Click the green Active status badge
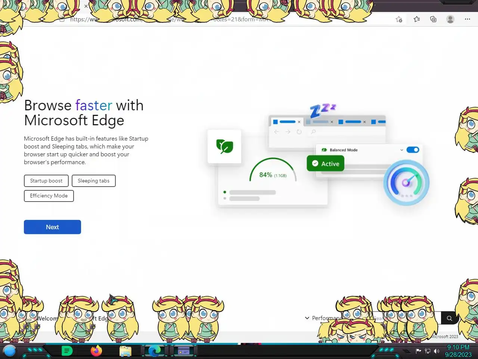The width and height of the screenshot is (478, 359). (325, 163)
